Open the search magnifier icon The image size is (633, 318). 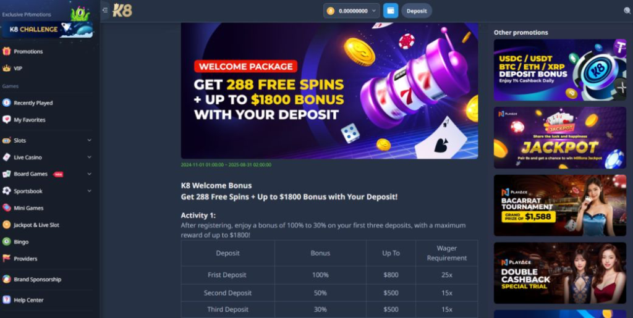tap(627, 11)
